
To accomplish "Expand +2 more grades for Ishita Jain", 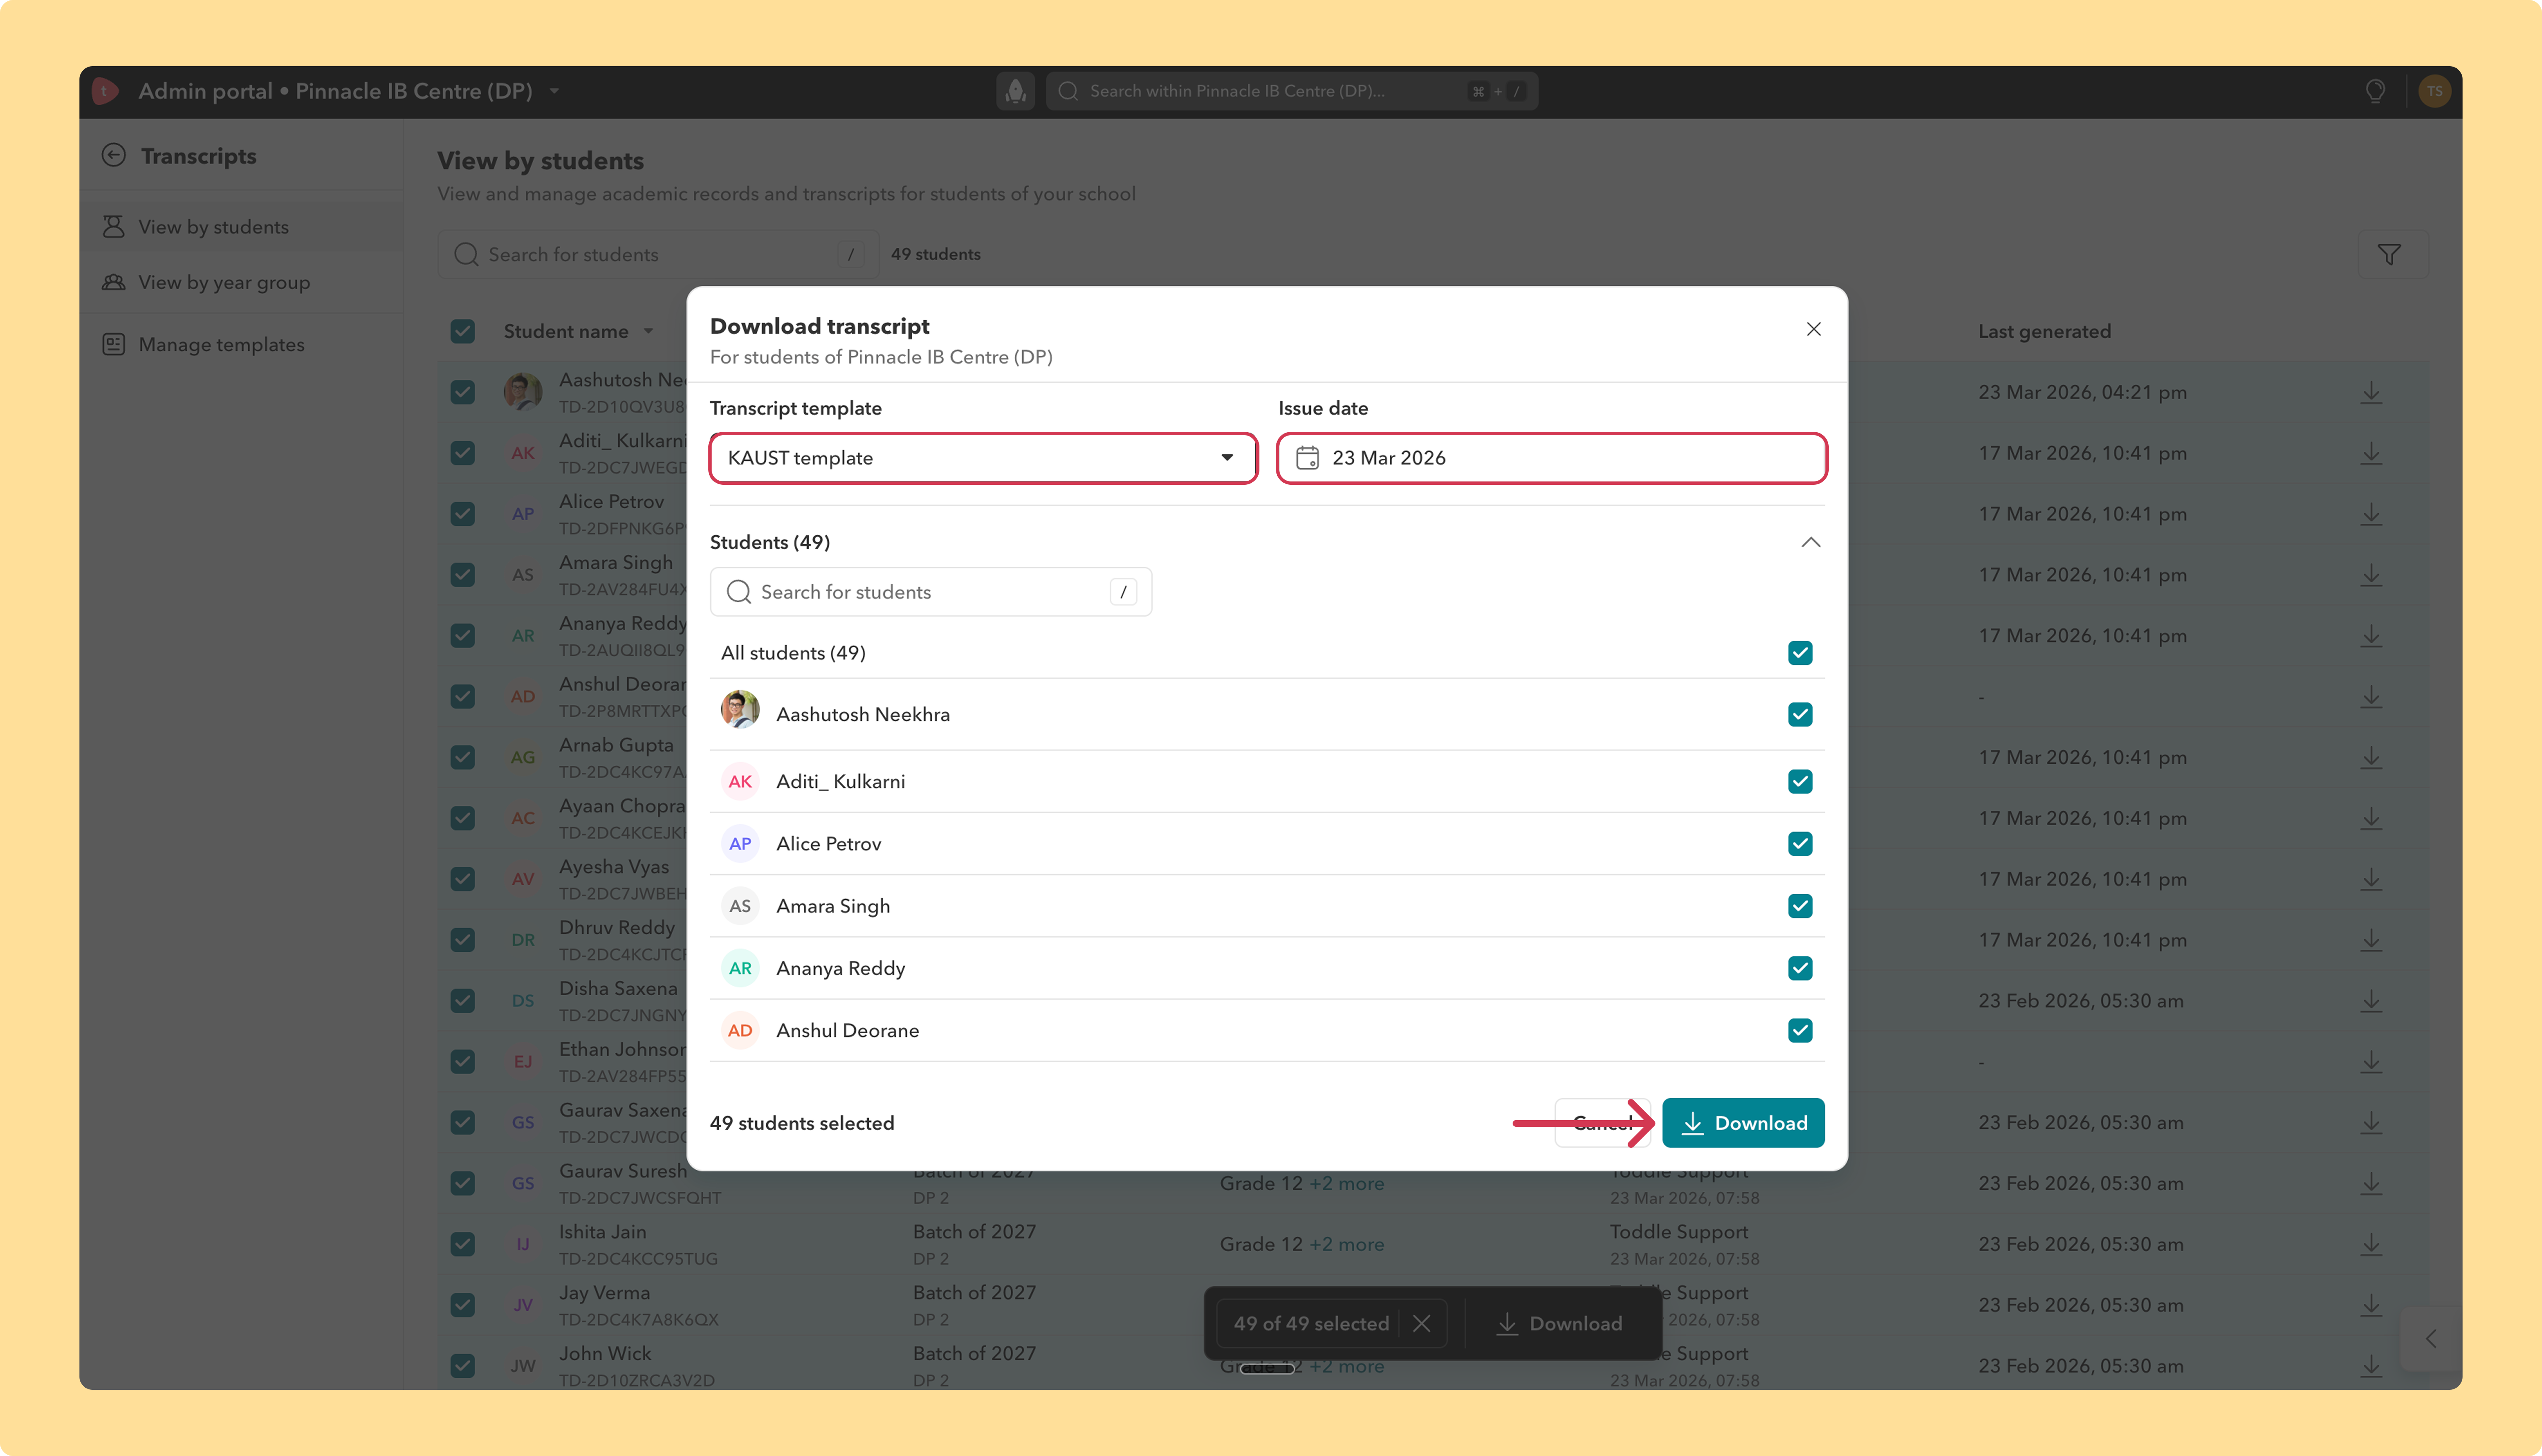I will [1347, 1245].
